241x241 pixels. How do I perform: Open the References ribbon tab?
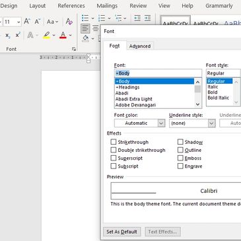pyautogui.click(x=71, y=6)
